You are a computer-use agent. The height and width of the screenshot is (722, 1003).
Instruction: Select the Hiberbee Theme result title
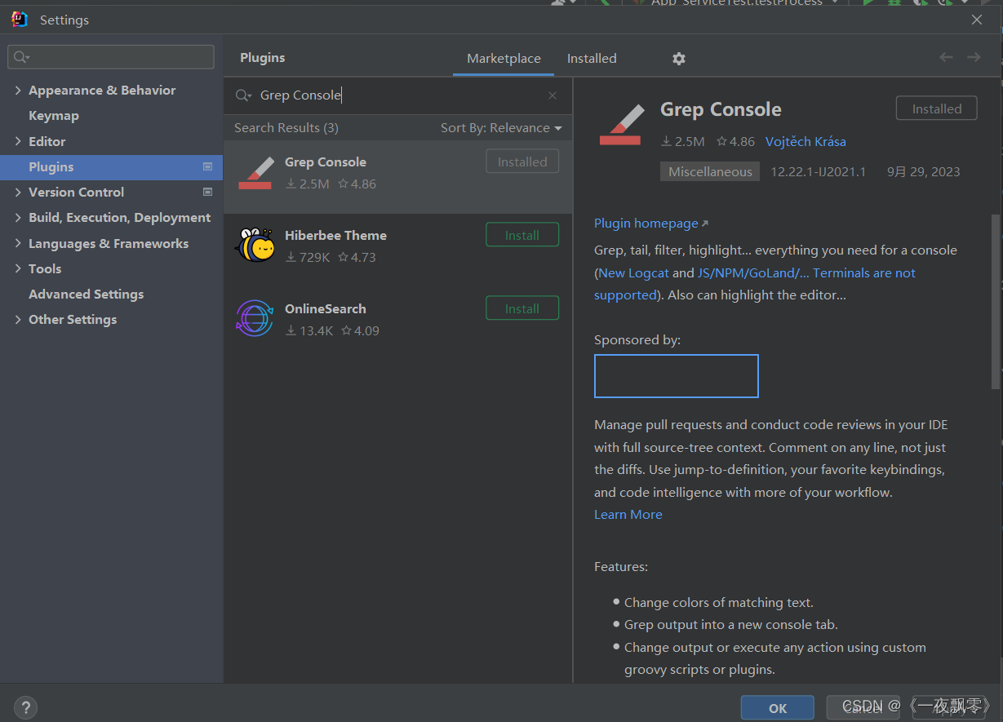click(x=335, y=235)
